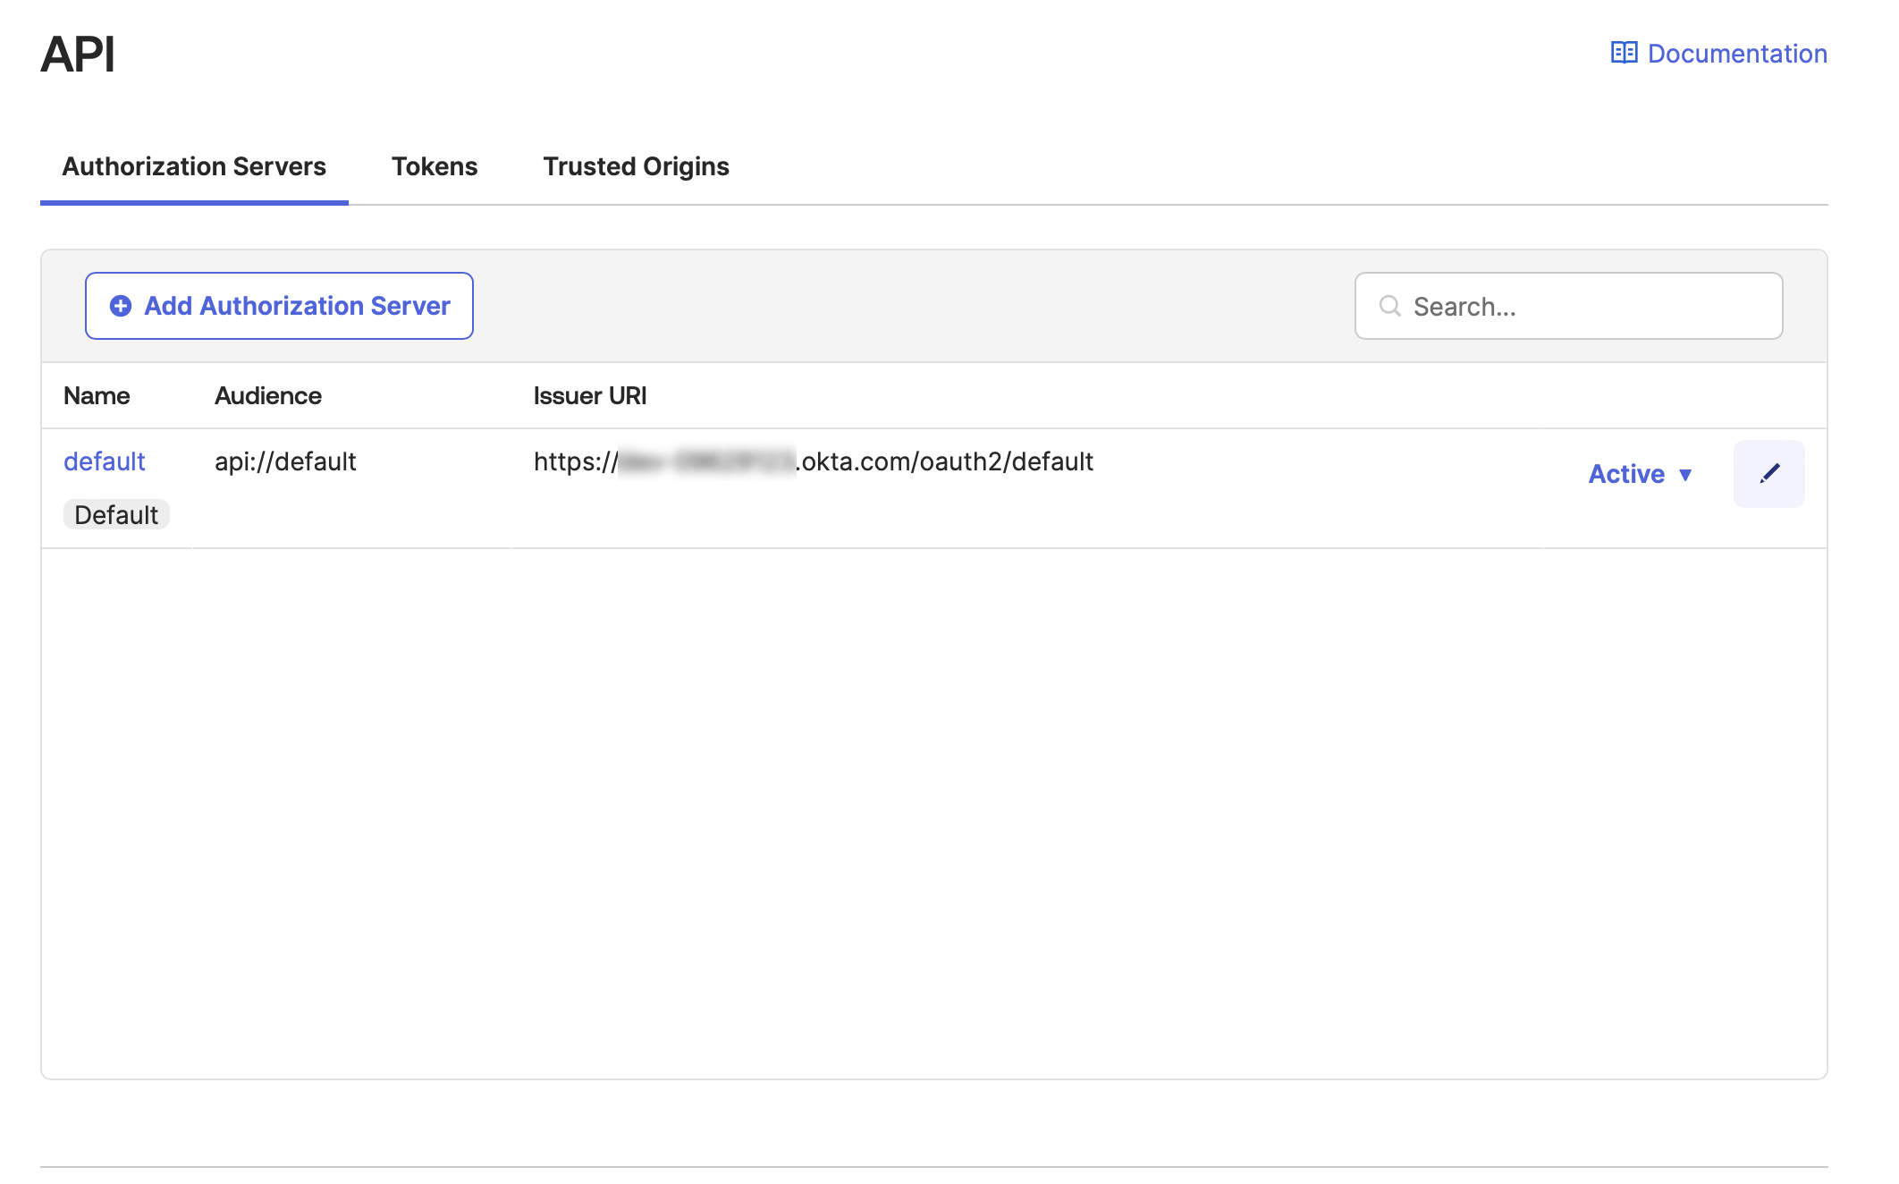Viewport: 1899px width, 1184px height.
Task: Select the pencil edit icon for default server
Action: pos(1768,473)
